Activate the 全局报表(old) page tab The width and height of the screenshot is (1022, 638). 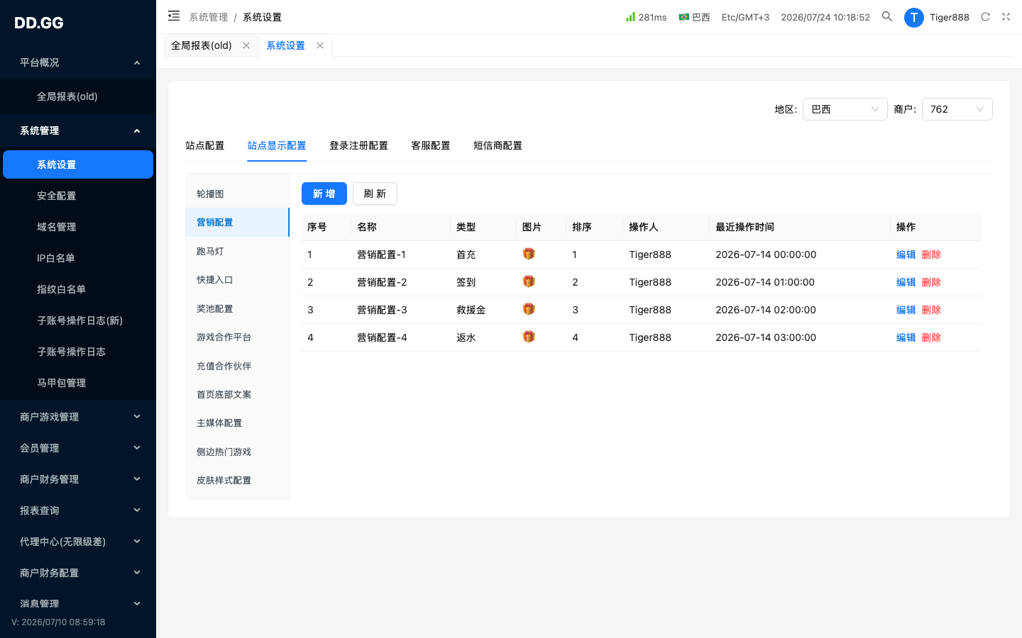[x=202, y=45]
